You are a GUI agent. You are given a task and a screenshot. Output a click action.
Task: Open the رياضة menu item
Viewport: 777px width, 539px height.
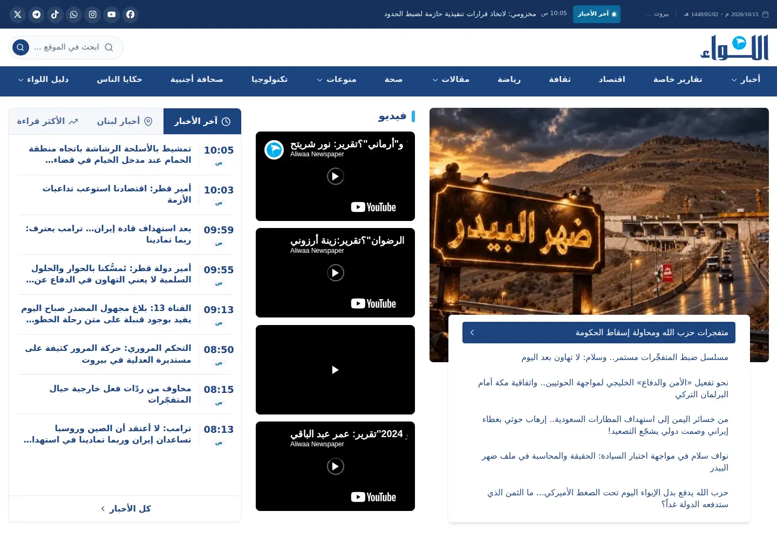509,80
